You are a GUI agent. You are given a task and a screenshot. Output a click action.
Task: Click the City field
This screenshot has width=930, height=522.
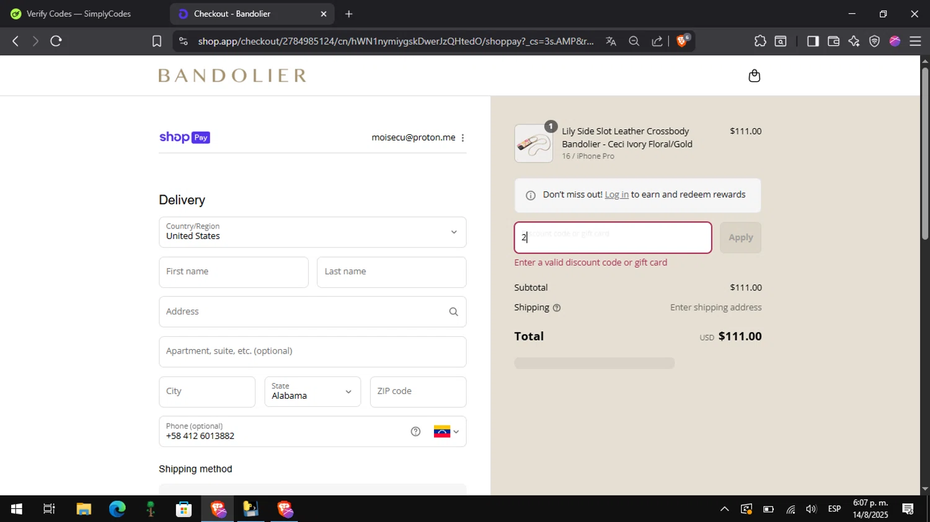coord(207,392)
